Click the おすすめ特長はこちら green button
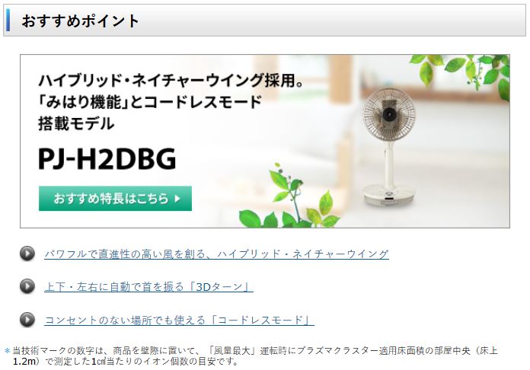The height and width of the screenshot is (370, 530). [x=115, y=199]
